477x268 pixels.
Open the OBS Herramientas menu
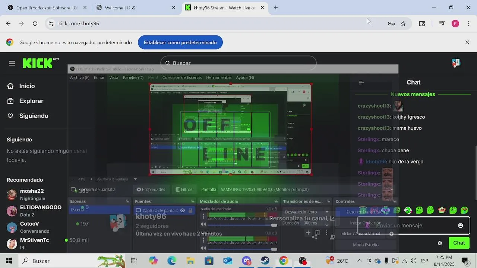pyautogui.click(x=219, y=77)
